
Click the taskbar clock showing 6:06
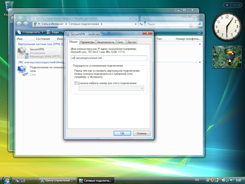click(238, 180)
